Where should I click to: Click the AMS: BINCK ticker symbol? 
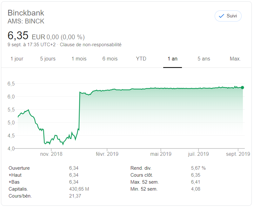click(x=26, y=21)
